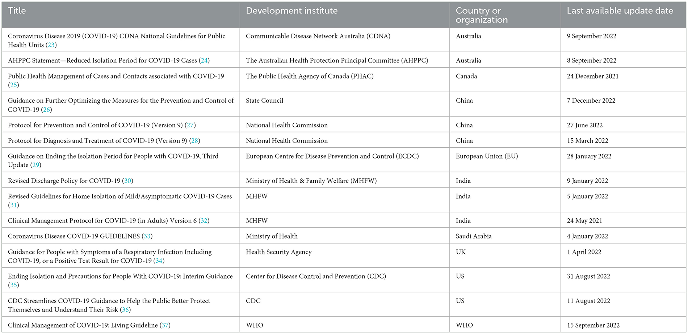Select the 28 January 2022 date
The width and height of the screenshot is (688, 334).
(589, 156)
